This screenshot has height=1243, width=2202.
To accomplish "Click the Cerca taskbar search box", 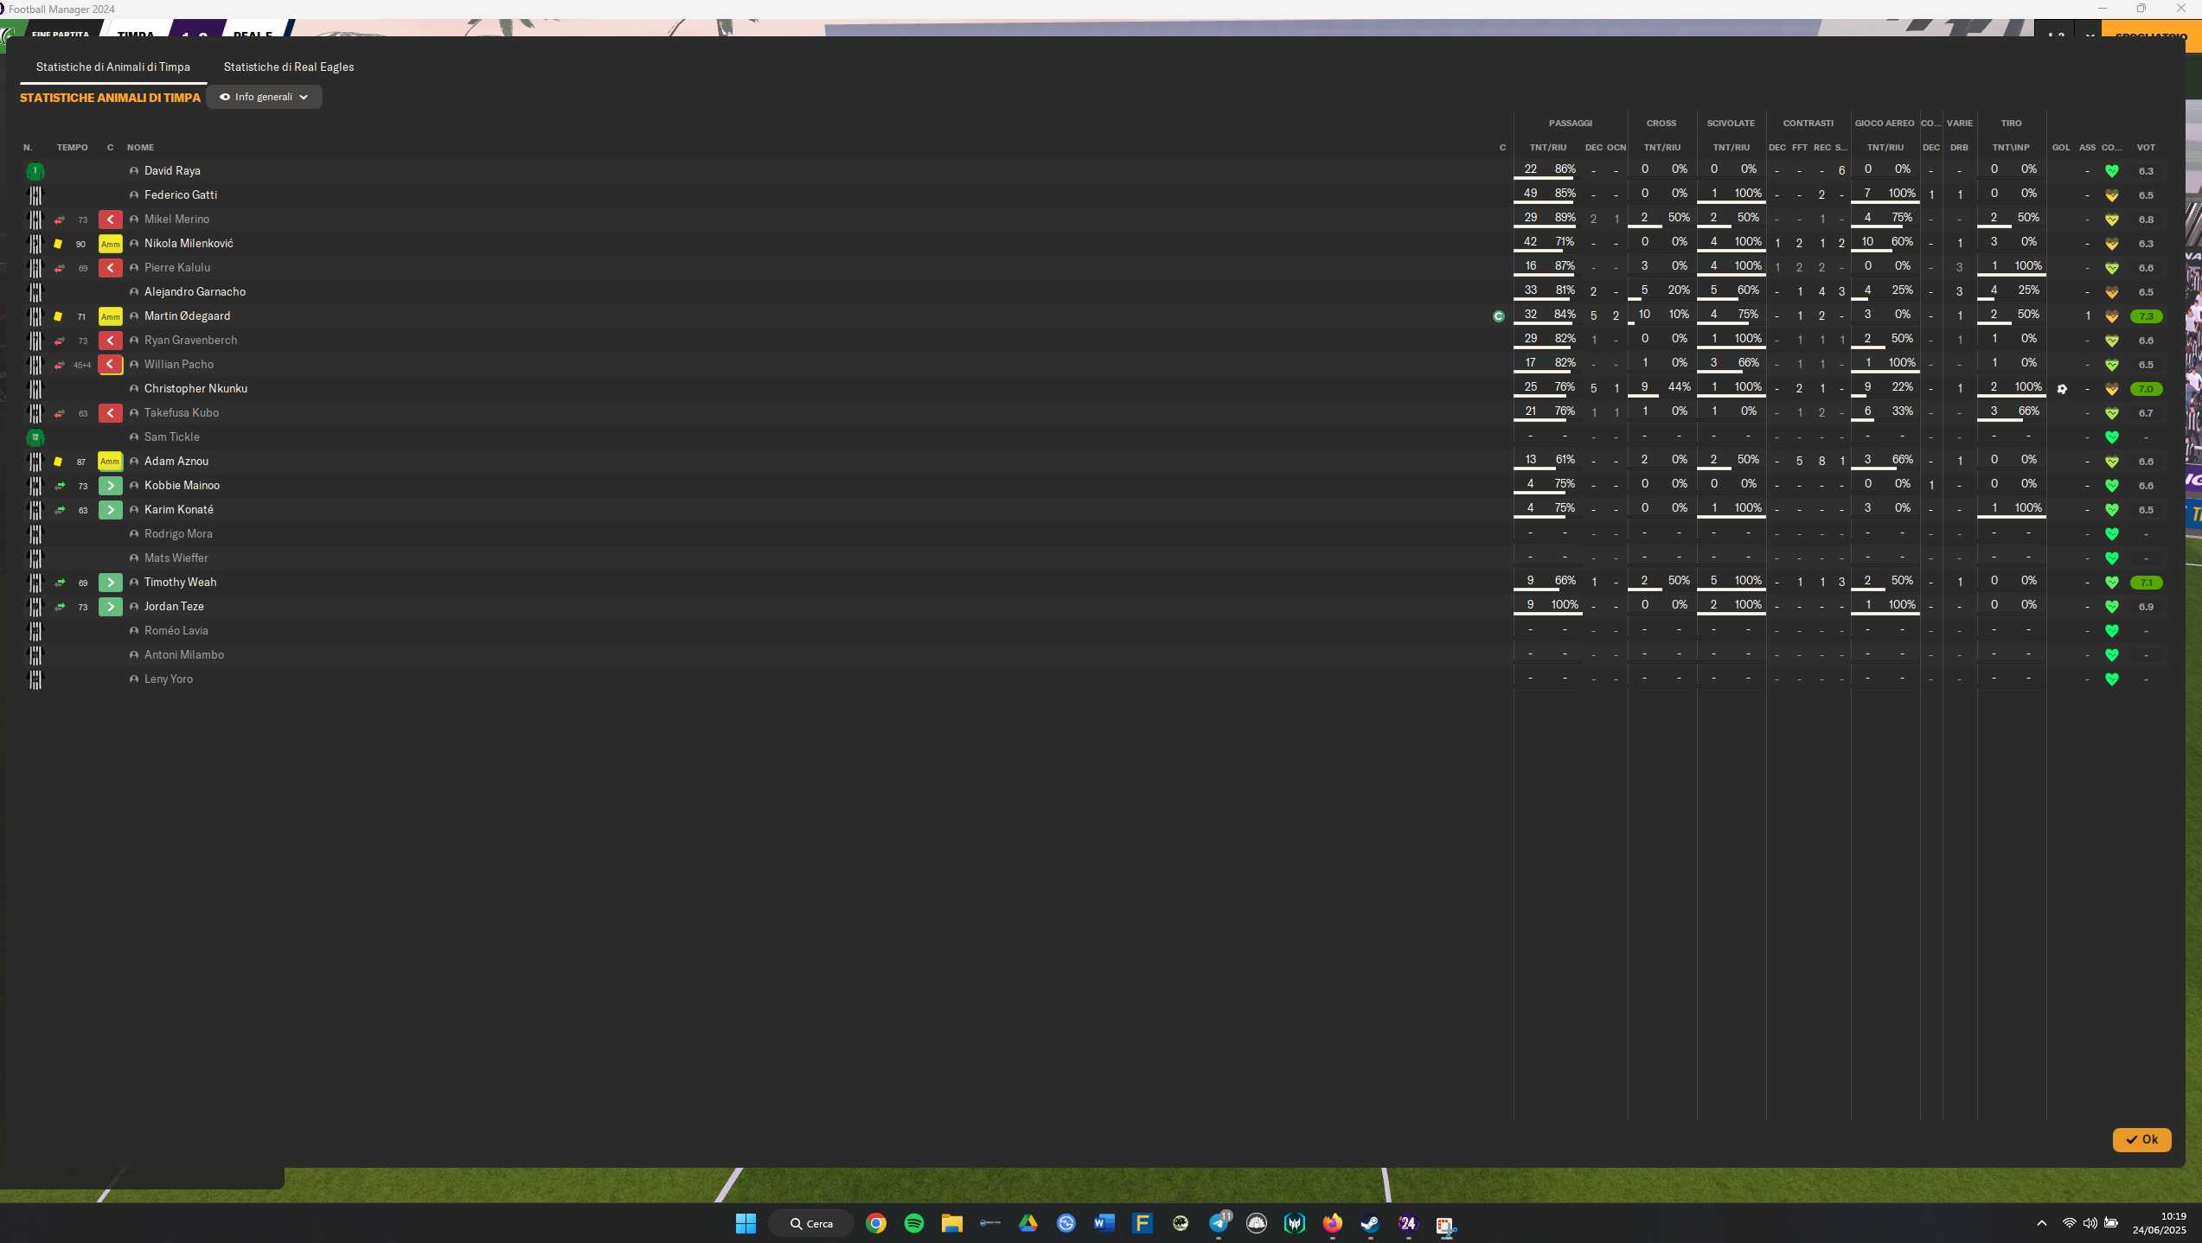I will [x=811, y=1223].
